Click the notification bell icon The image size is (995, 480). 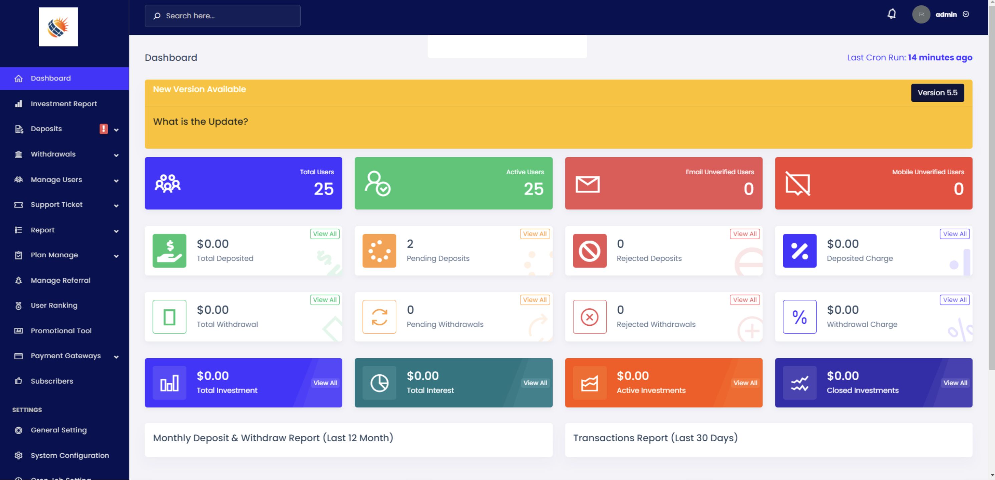892,14
